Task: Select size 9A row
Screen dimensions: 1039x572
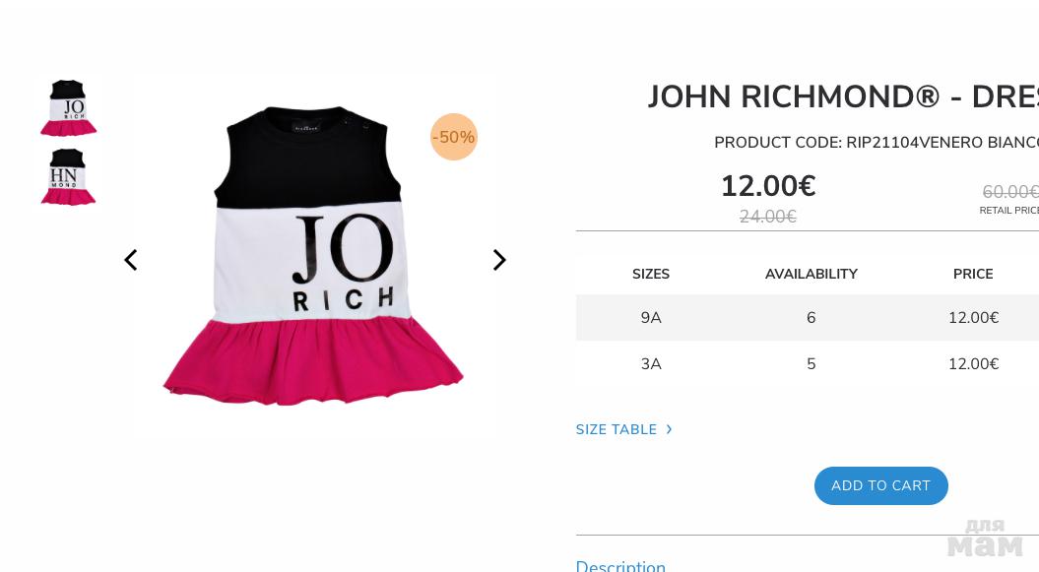Action: (x=808, y=318)
